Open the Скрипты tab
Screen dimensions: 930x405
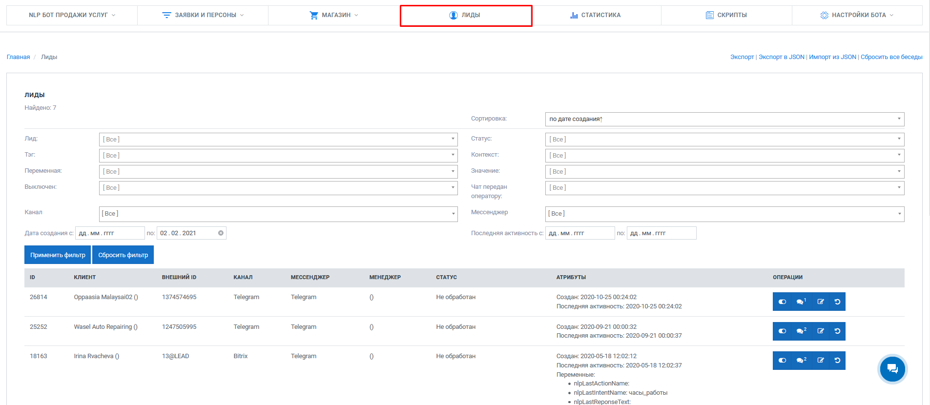[726, 15]
